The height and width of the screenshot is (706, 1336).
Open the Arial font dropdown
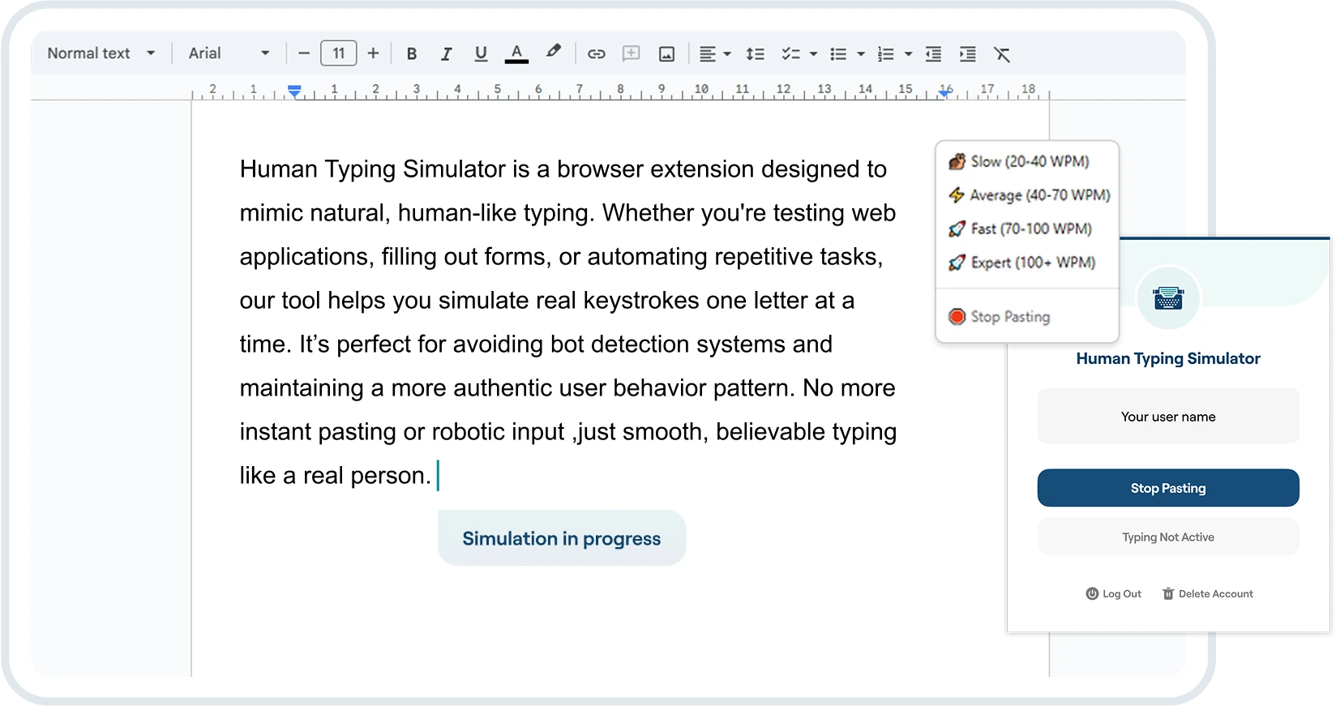tap(229, 53)
